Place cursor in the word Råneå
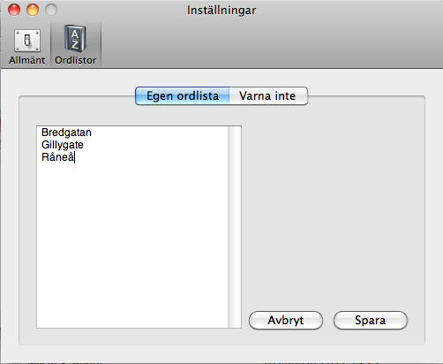This screenshot has width=443, height=364. tap(57, 157)
